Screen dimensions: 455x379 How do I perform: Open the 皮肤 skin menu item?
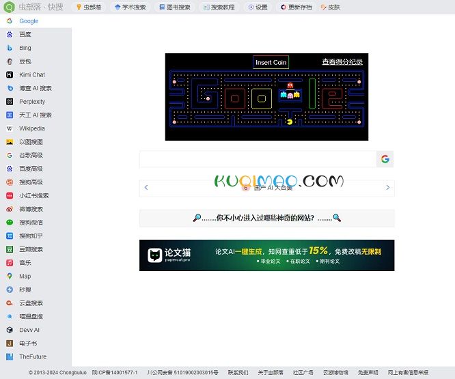tap(331, 7)
